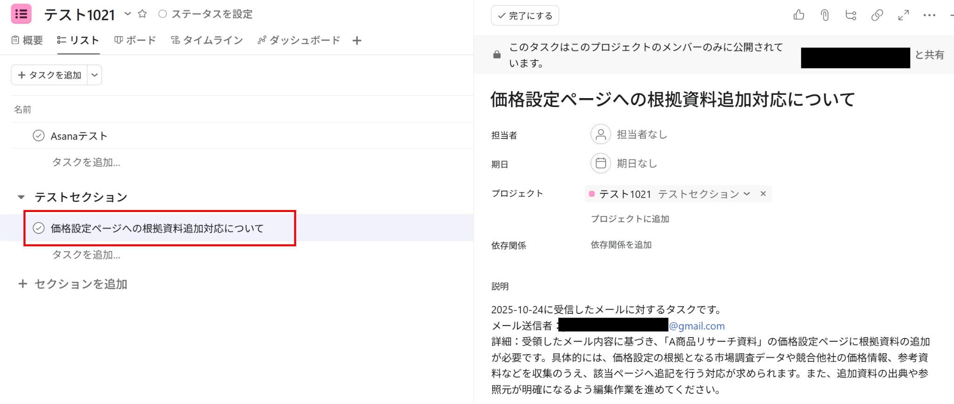Viewport: 954px width, 404px height.
Task: Switch to the ダッシュボード tab
Action: coord(299,40)
